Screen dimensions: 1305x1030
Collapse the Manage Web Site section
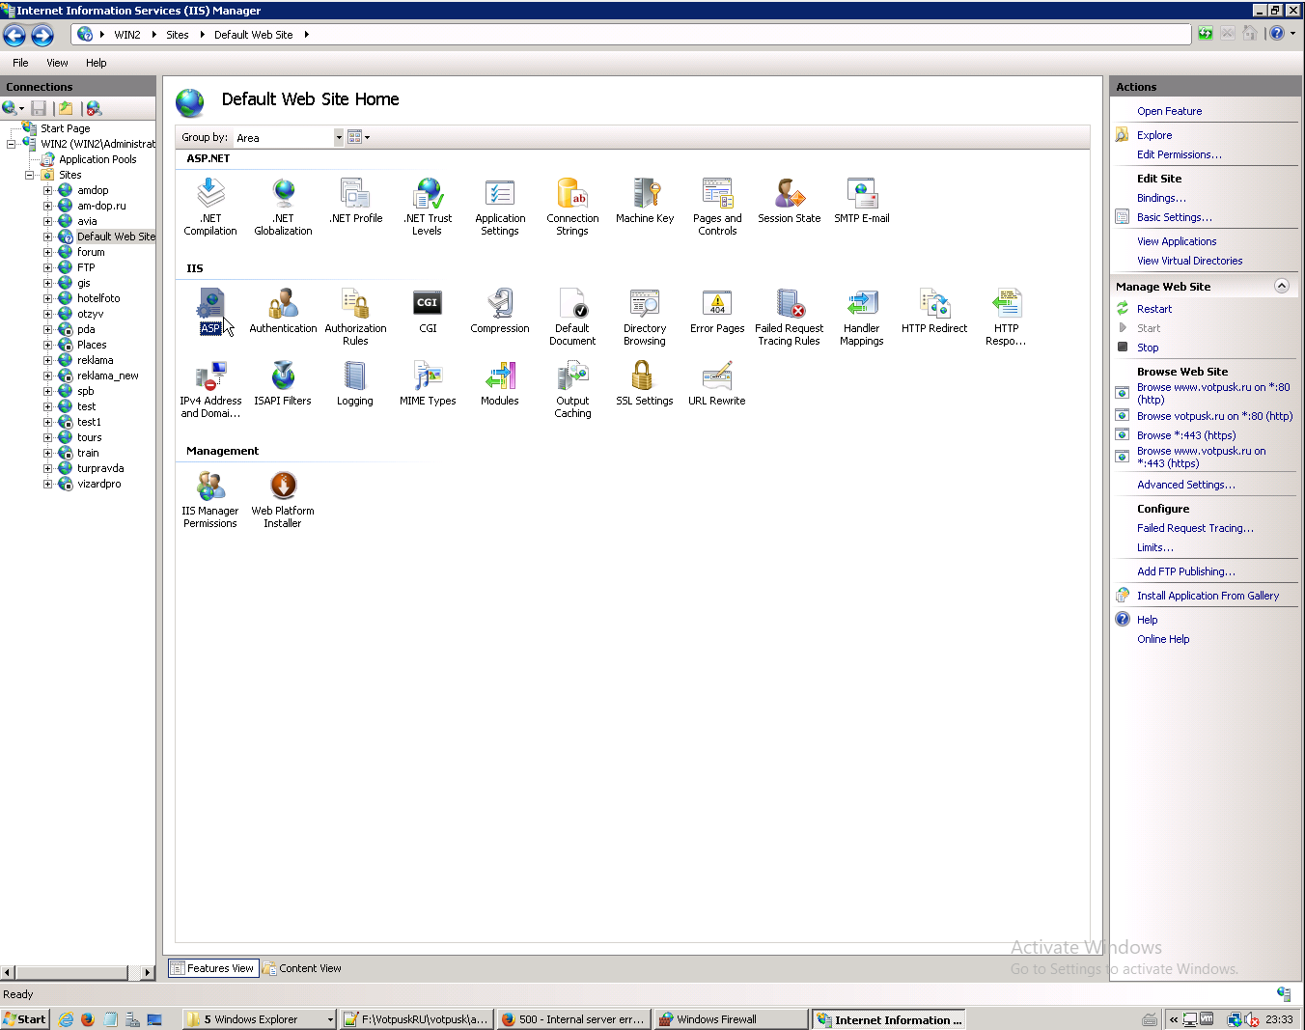pos(1282,286)
